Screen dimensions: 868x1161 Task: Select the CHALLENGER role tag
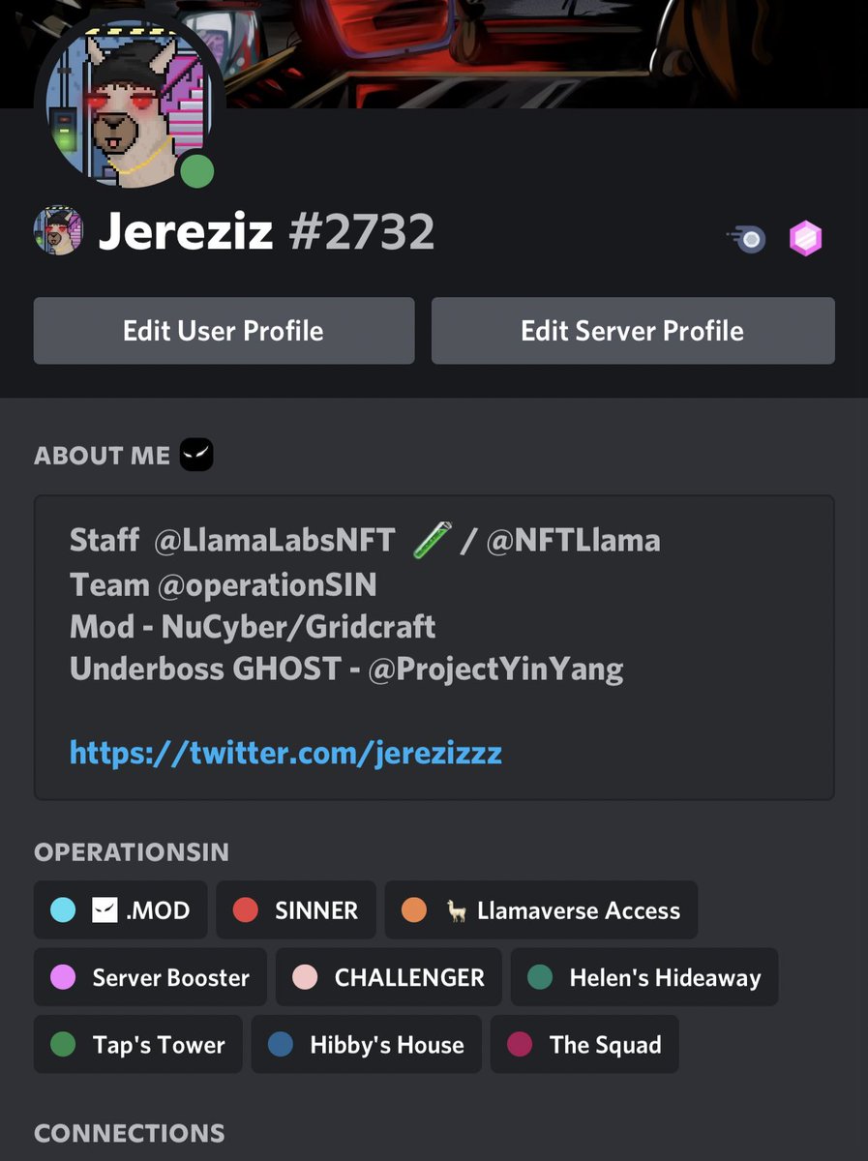point(389,977)
